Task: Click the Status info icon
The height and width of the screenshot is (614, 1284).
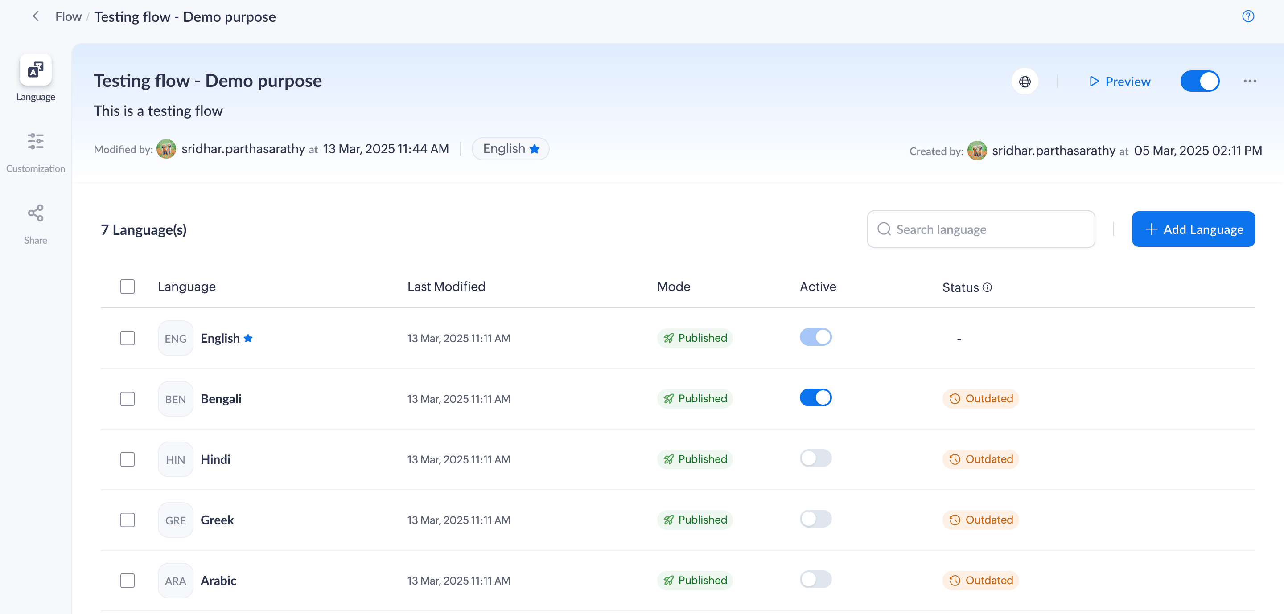Action: (x=987, y=287)
